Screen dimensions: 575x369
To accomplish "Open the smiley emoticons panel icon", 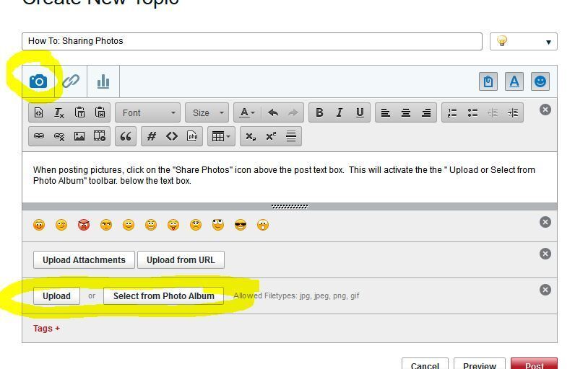I will 540,81.
